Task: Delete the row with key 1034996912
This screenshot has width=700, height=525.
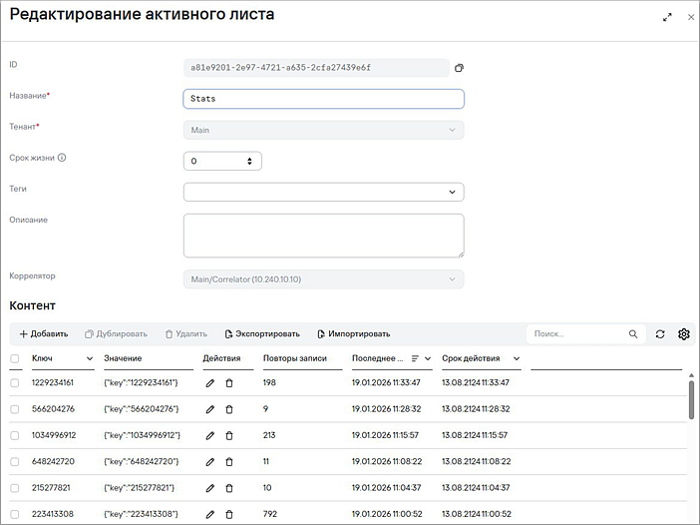Action: 229,435
